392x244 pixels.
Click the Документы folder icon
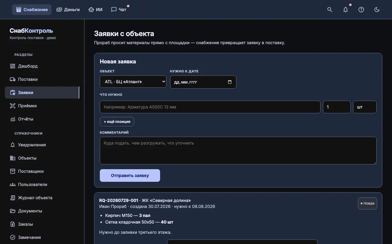pyautogui.click(x=13, y=211)
